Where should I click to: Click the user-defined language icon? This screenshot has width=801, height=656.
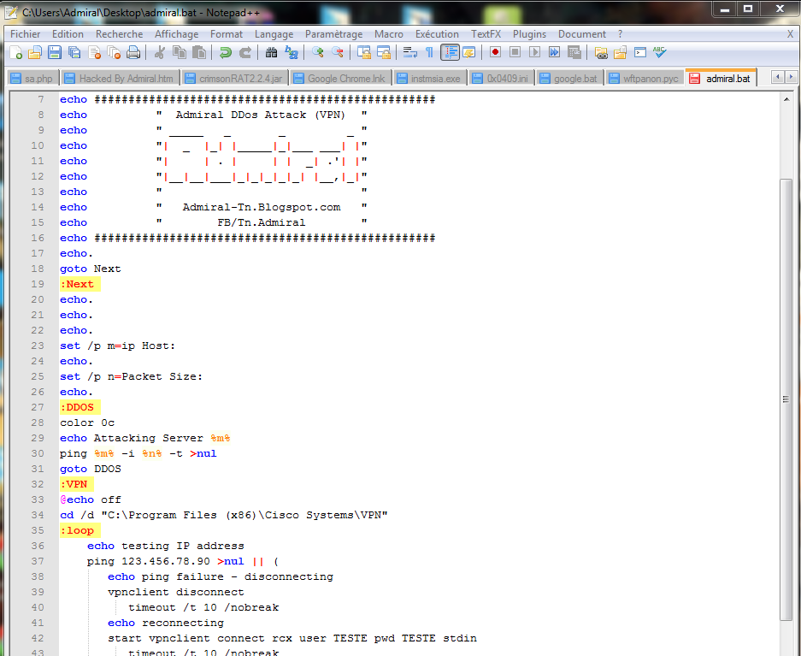point(469,53)
